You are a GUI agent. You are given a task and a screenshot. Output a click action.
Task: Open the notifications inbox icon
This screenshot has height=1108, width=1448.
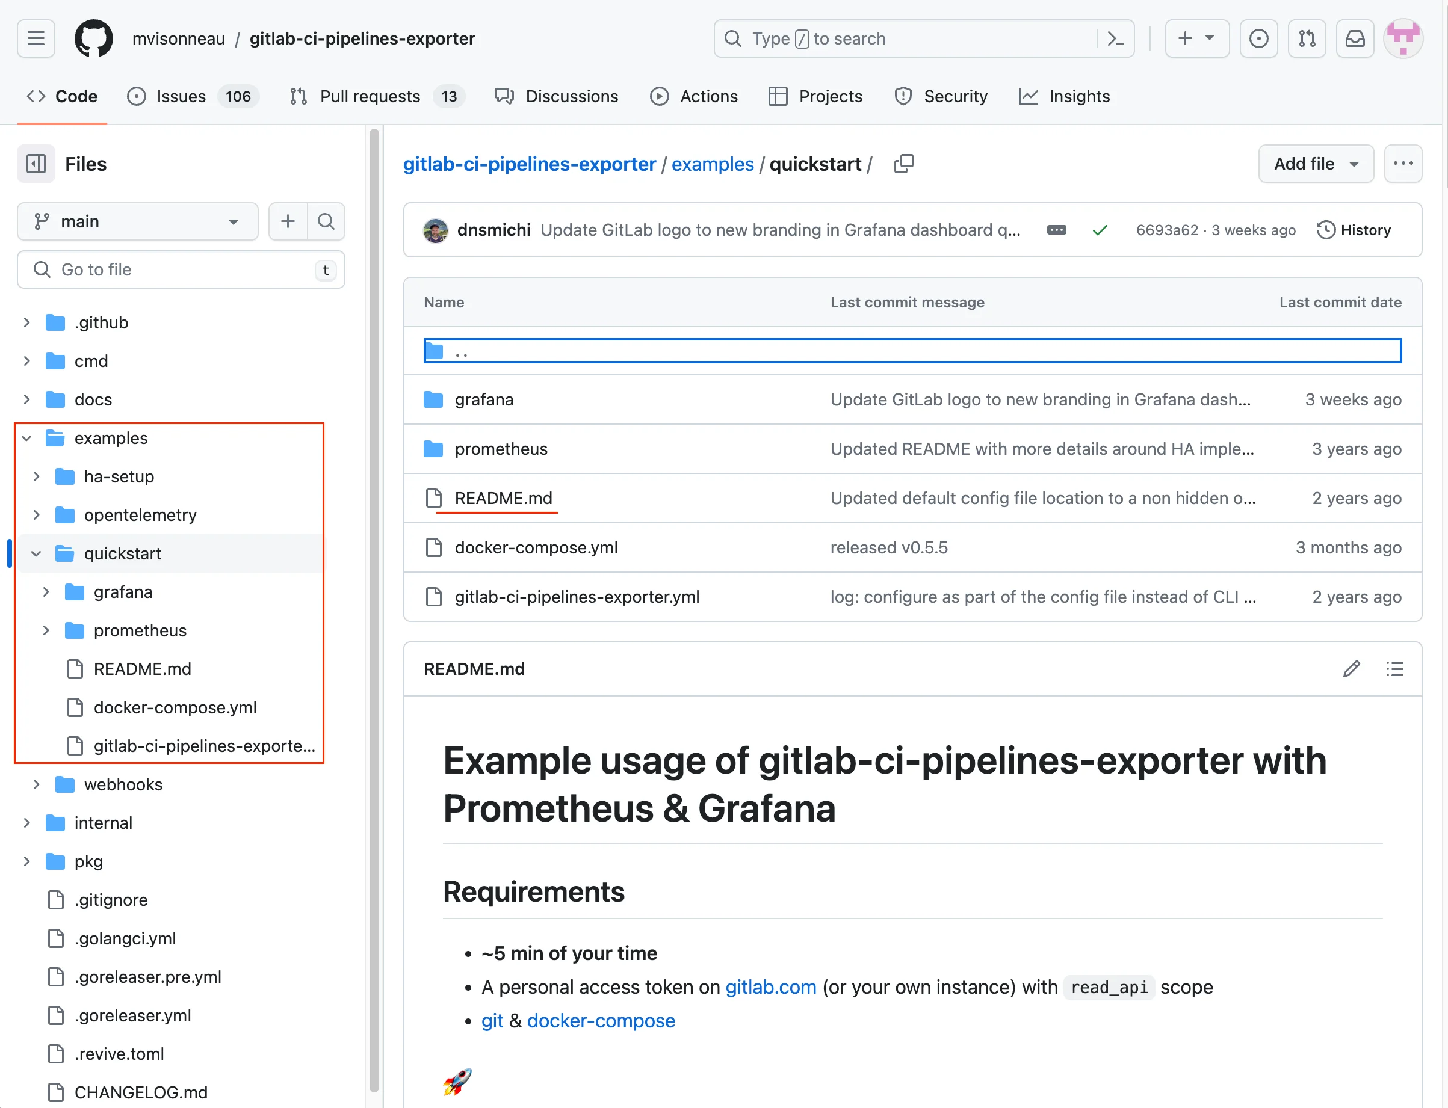(x=1355, y=39)
